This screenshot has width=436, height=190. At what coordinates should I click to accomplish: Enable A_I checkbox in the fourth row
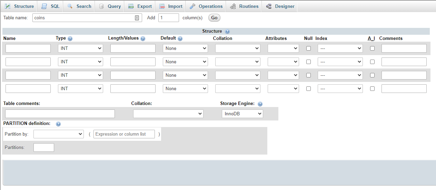pyautogui.click(x=372, y=89)
